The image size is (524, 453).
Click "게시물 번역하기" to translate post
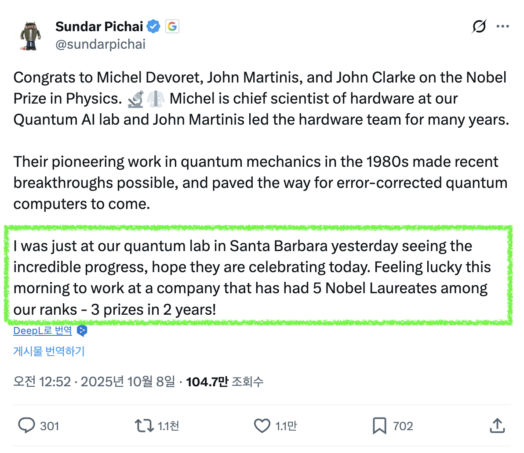pyautogui.click(x=49, y=351)
